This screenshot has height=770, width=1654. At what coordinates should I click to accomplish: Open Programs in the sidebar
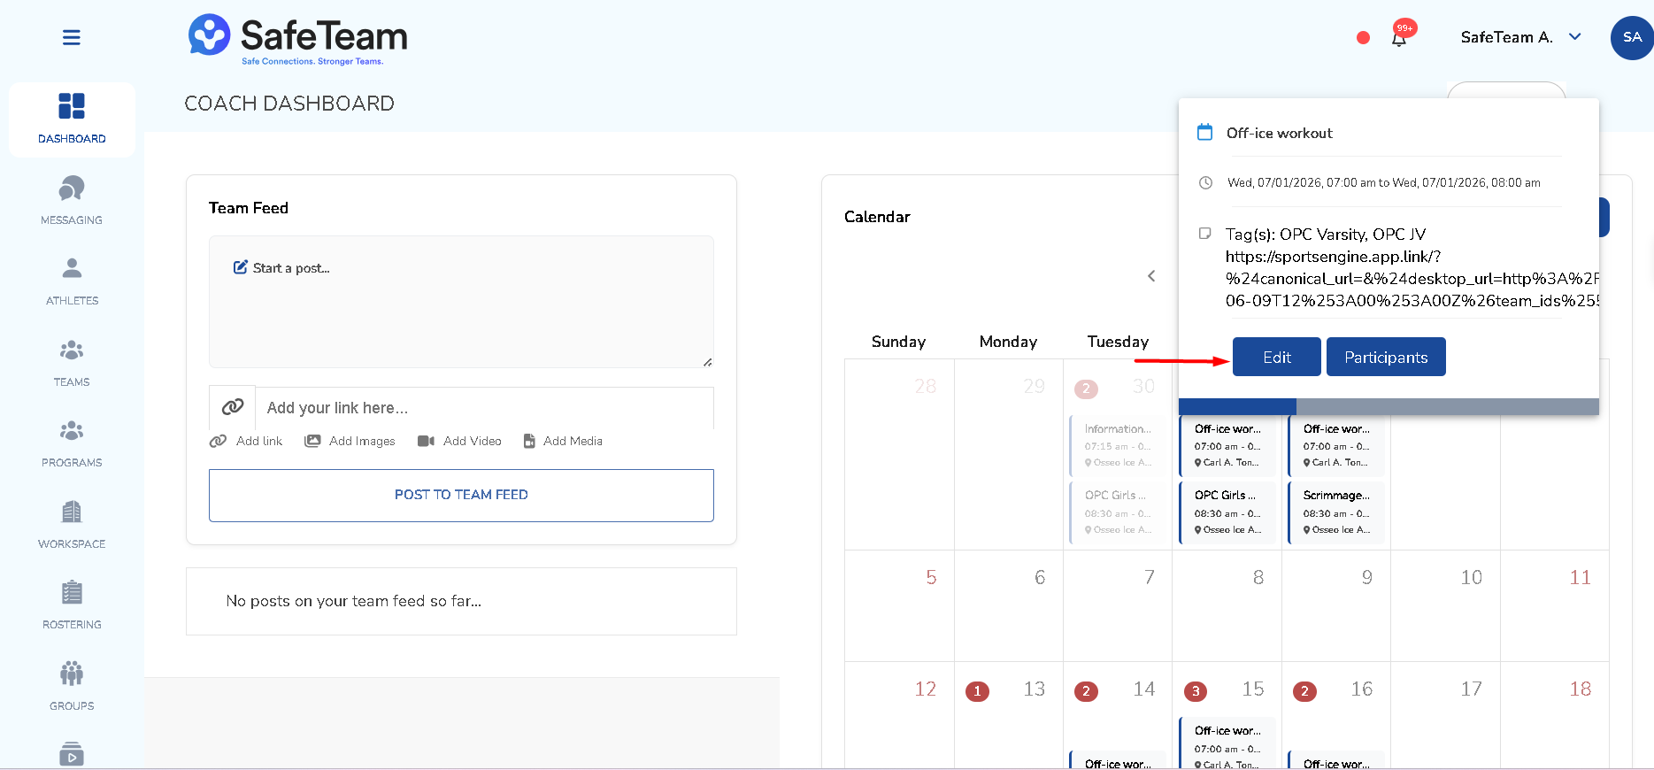point(72,443)
